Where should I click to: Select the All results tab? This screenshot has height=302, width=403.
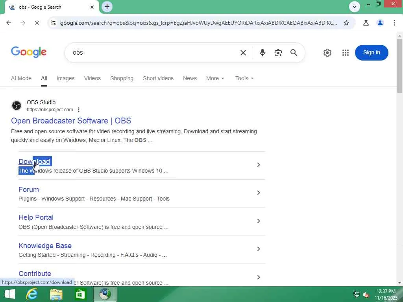[44, 78]
